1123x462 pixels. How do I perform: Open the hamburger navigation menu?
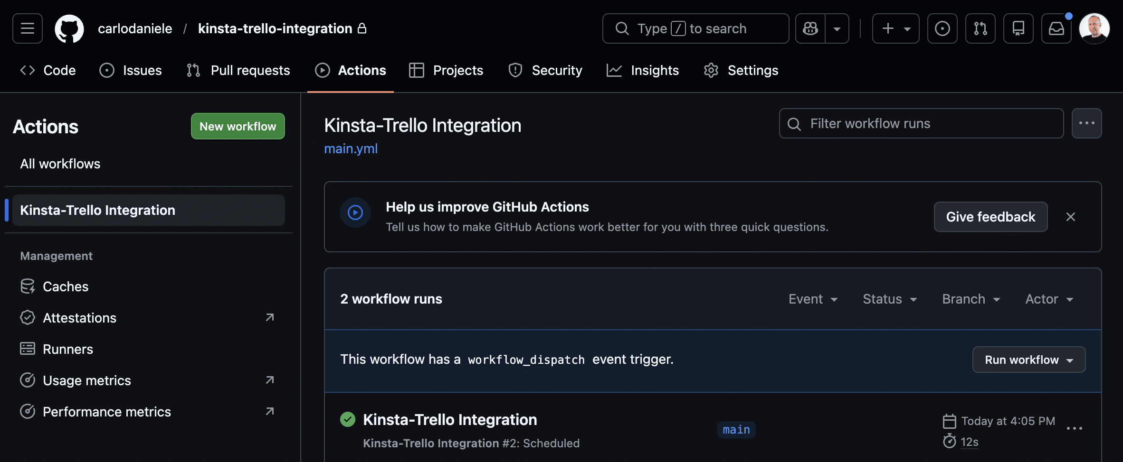27,28
